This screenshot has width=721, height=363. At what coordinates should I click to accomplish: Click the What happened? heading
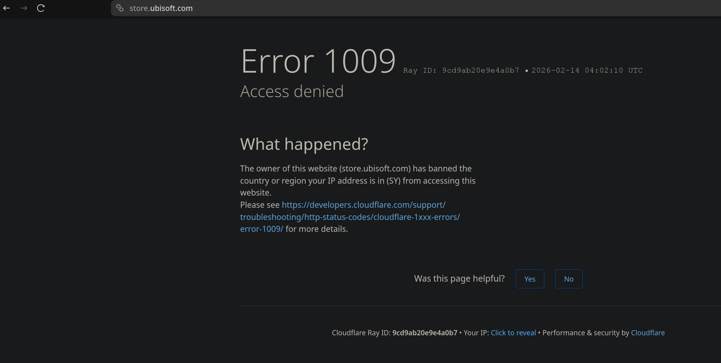pos(304,144)
